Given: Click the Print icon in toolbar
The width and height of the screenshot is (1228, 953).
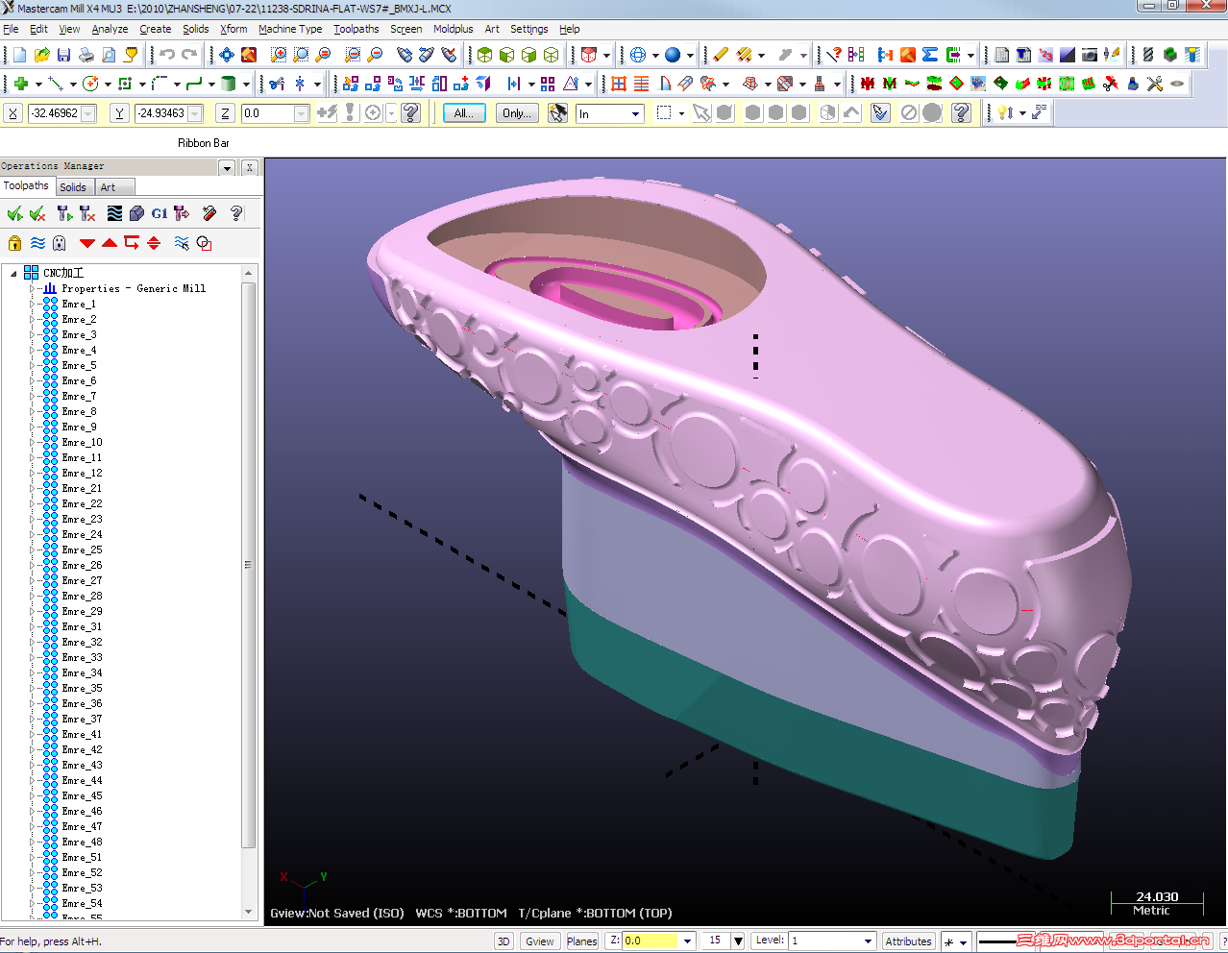Looking at the screenshot, I should 86,55.
